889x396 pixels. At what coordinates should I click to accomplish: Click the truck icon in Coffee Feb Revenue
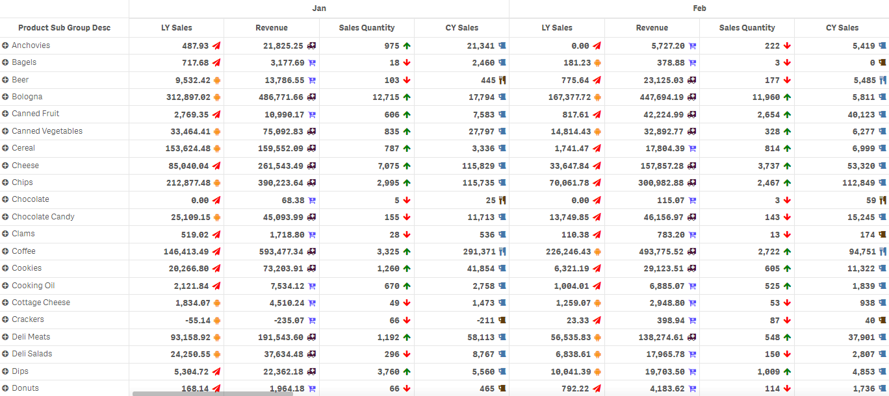pyautogui.click(x=690, y=251)
